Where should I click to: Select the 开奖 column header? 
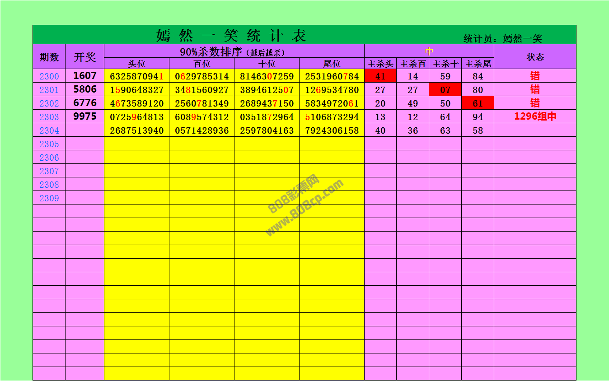[85, 57]
